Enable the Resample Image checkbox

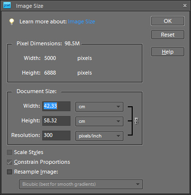[9, 172]
